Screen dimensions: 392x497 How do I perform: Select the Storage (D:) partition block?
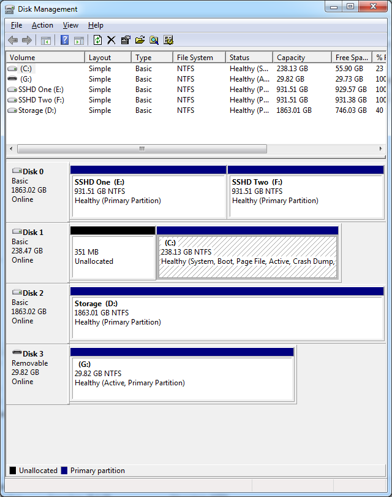click(x=227, y=314)
